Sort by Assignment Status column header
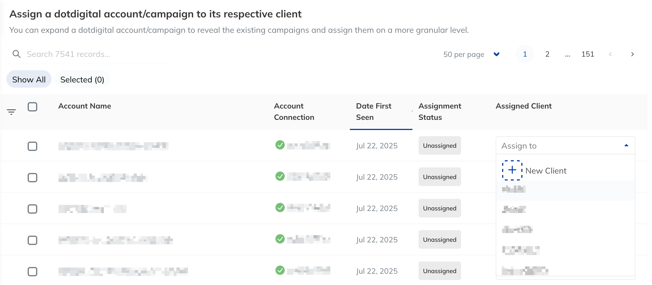 440,112
